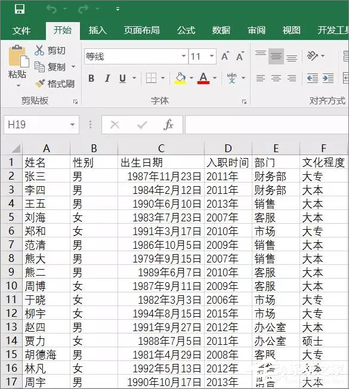Select column C header

click(x=161, y=149)
